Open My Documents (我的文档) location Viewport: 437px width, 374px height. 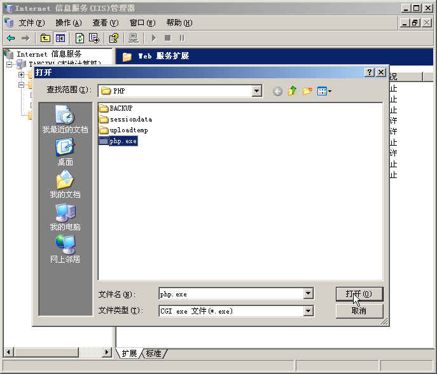(x=65, y=184)
